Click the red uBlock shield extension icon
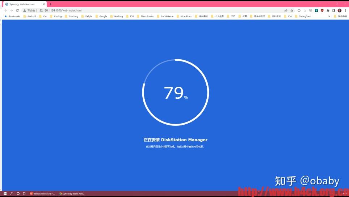The width and height of the screenshot is (349, 197). [x=322, y=10]
